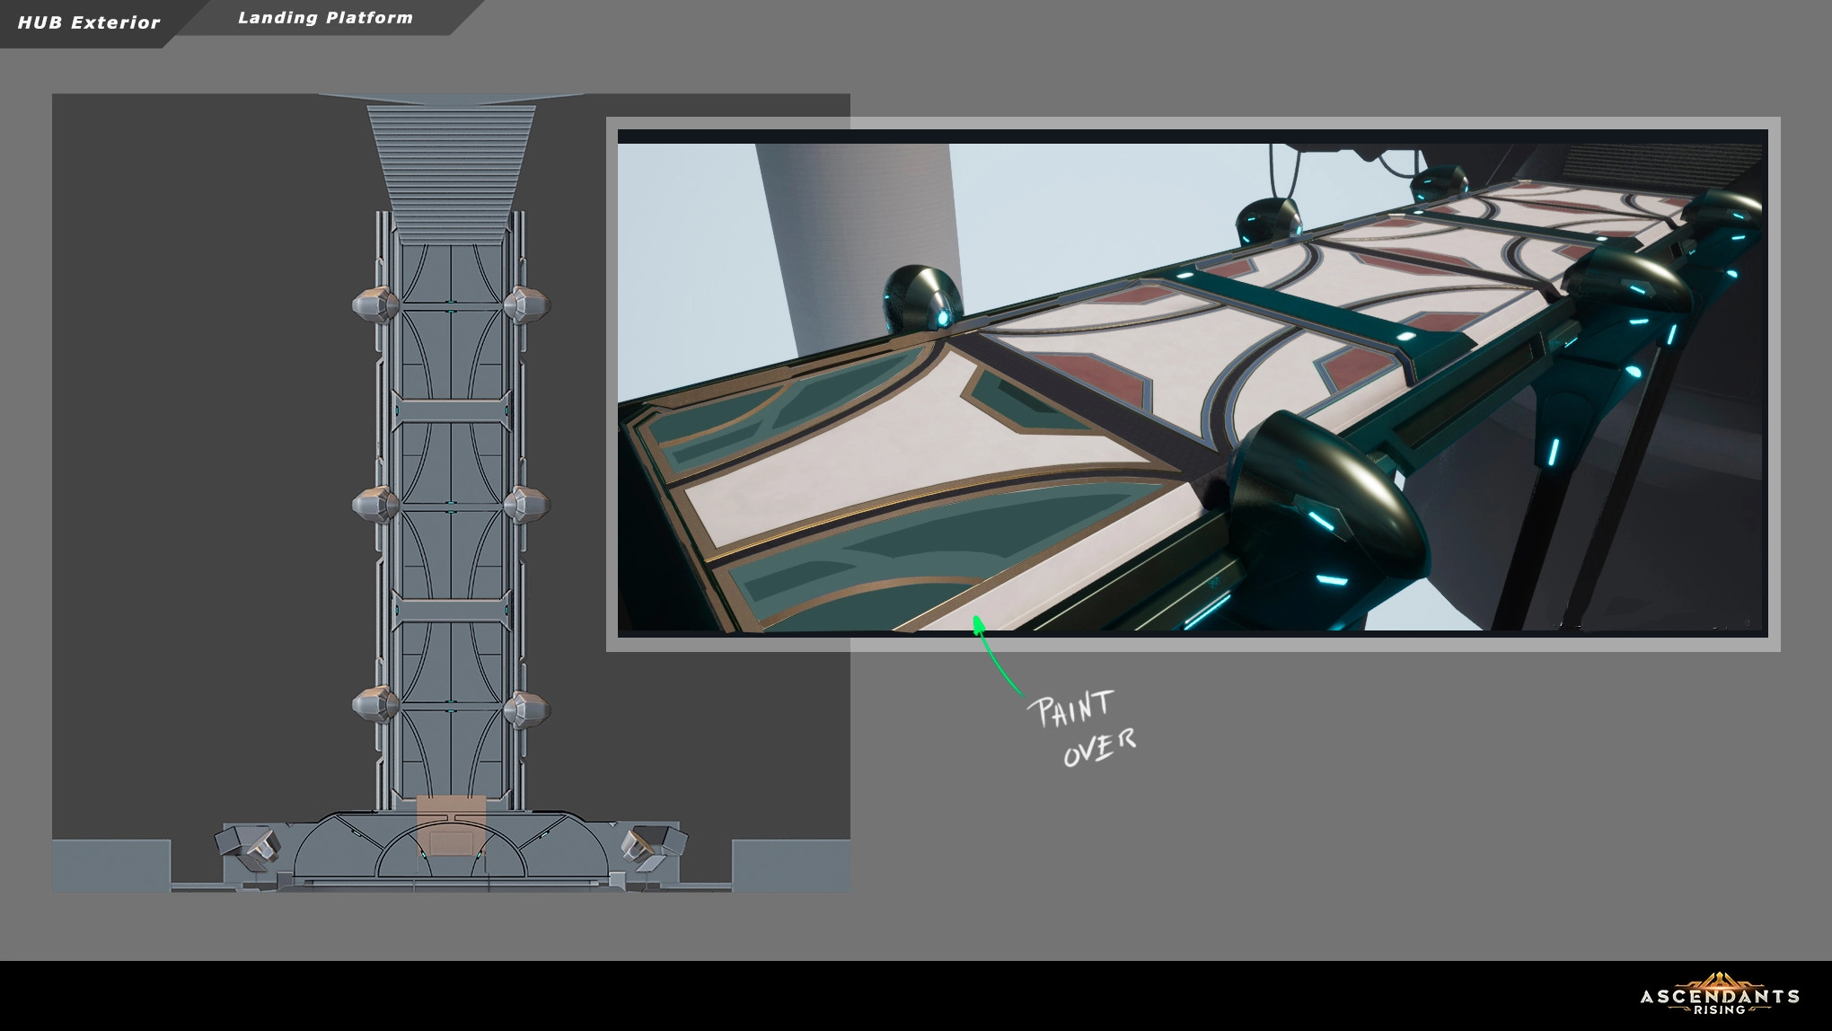Screen dimensions: 1832x1031
Task: Click the Ascendants Rising logo
Action: click(x=1719, y=994)
